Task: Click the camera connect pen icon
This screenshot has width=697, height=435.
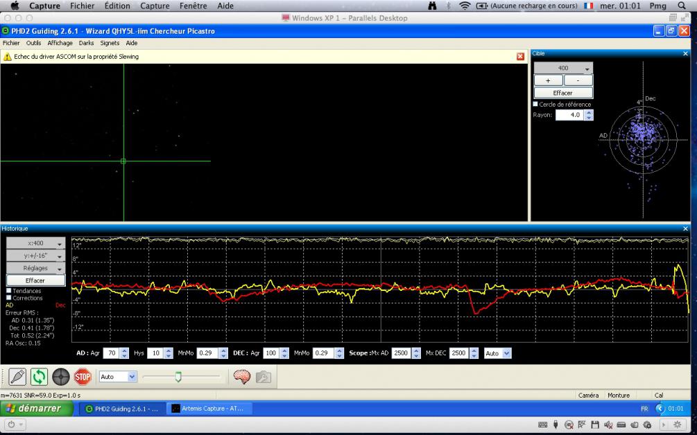Action: coord(17,377)
